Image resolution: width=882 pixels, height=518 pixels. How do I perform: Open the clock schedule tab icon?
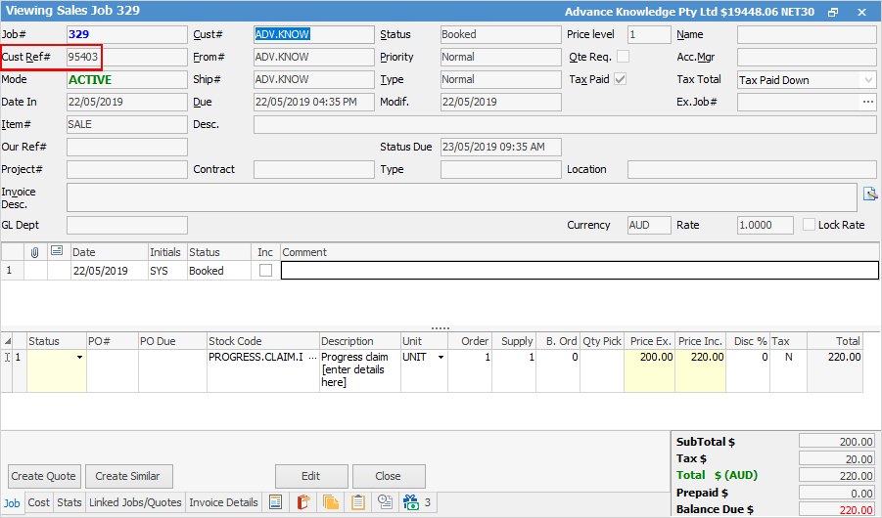(x=386, y=501)
